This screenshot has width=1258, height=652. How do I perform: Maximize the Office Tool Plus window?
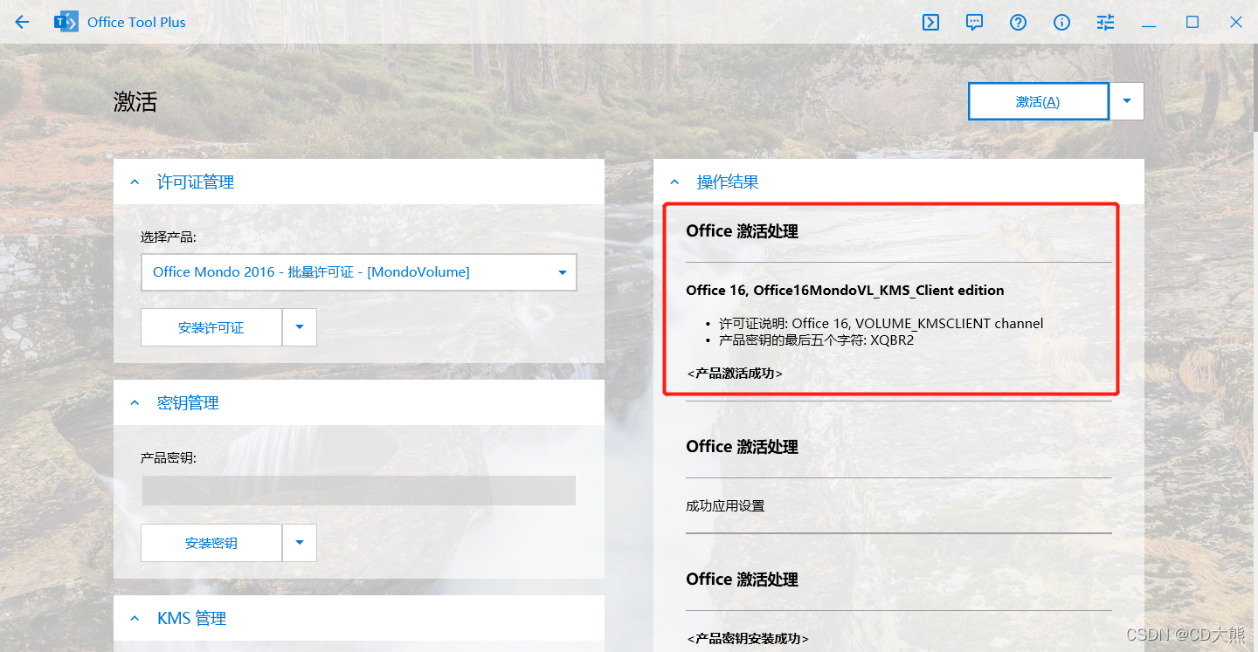(x=1192, y=23)
